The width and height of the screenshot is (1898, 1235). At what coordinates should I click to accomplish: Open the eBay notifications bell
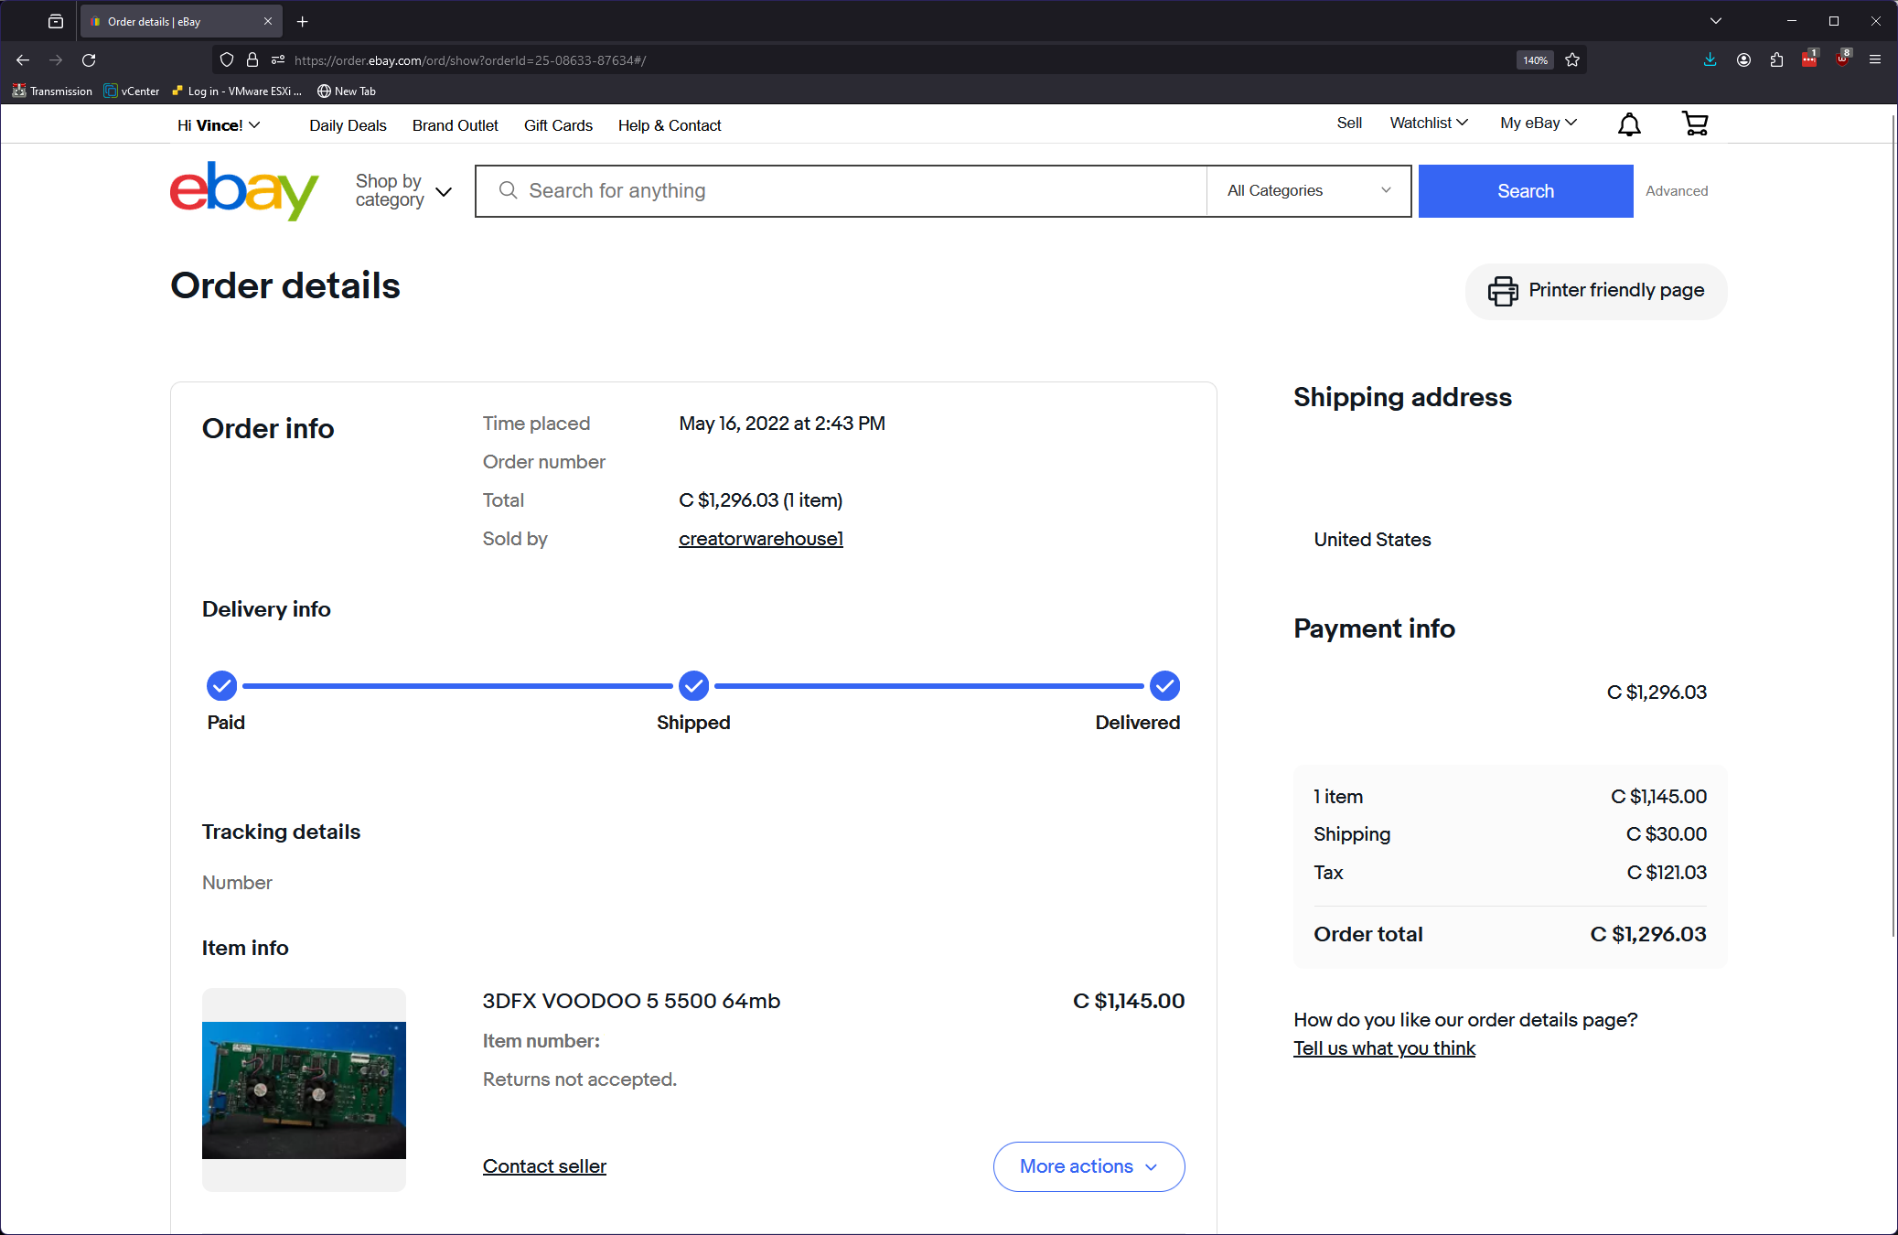[1629, 124]
